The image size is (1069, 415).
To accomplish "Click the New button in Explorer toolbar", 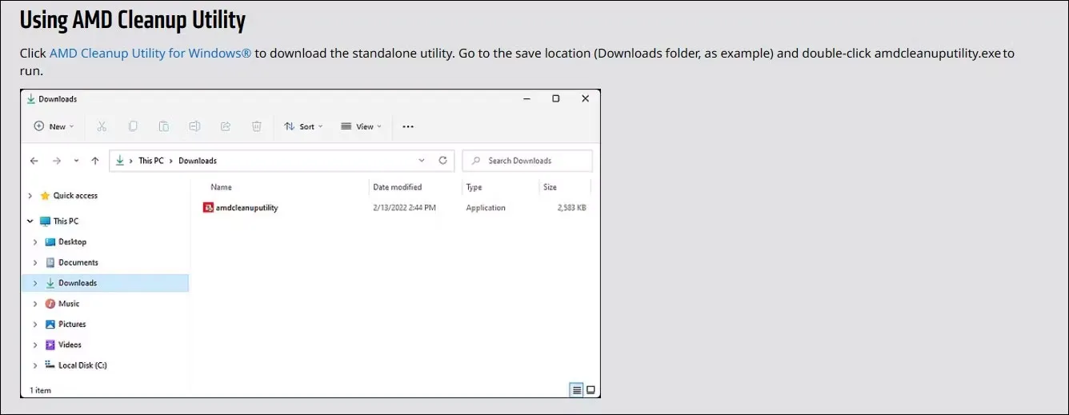I will [54, 126].
